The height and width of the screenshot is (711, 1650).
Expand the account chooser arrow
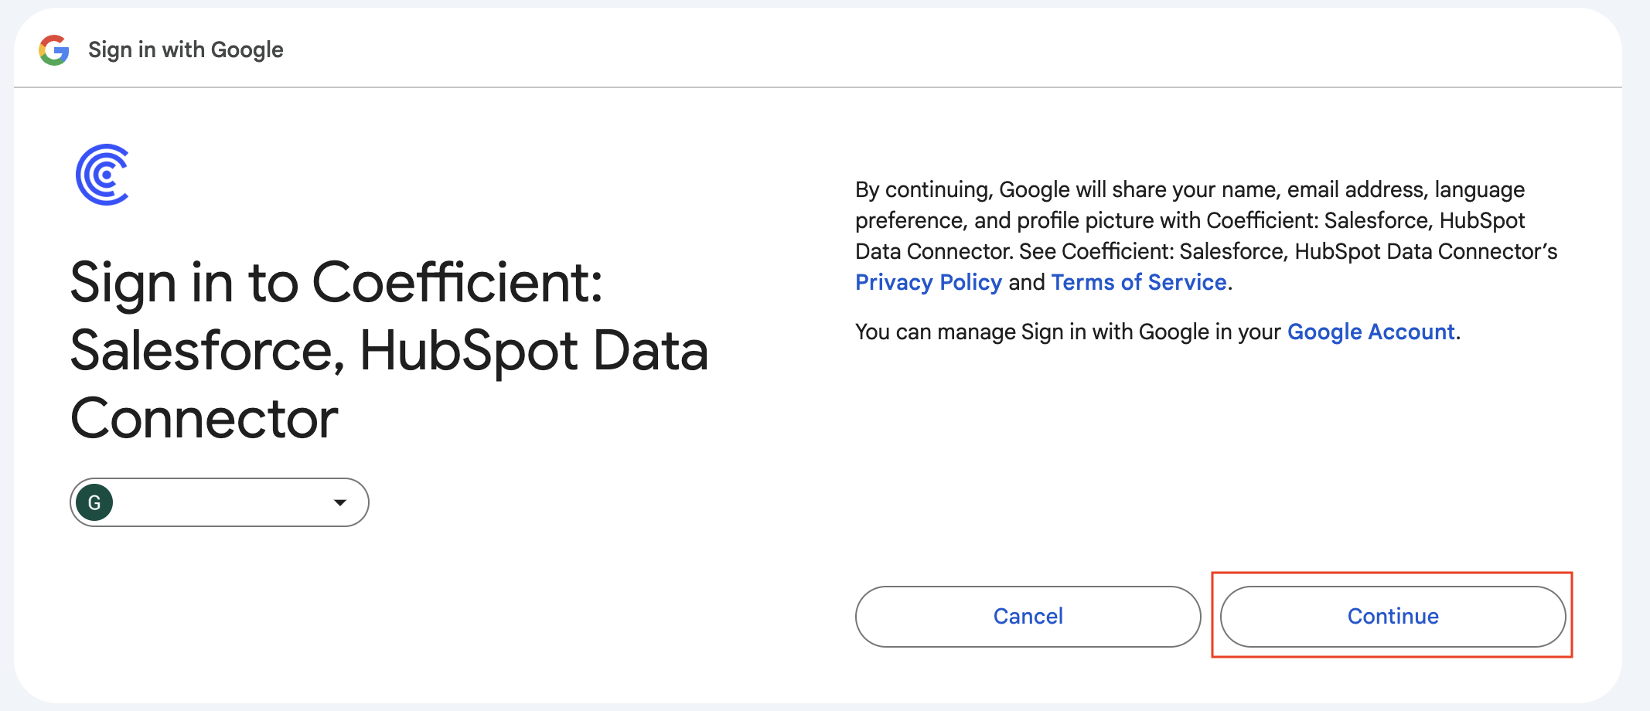[339, 503]
